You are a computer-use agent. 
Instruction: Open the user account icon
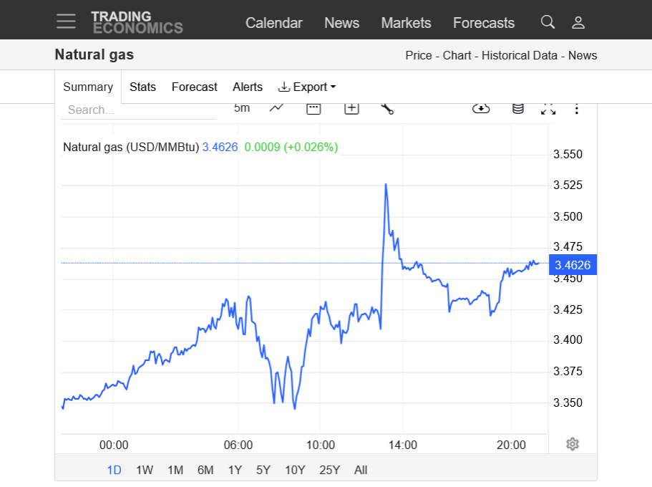578,22
